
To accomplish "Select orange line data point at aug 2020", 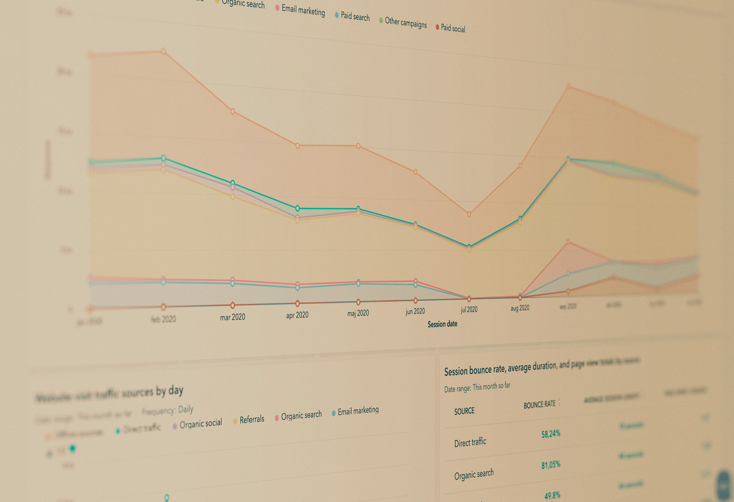I will point(520,166).
